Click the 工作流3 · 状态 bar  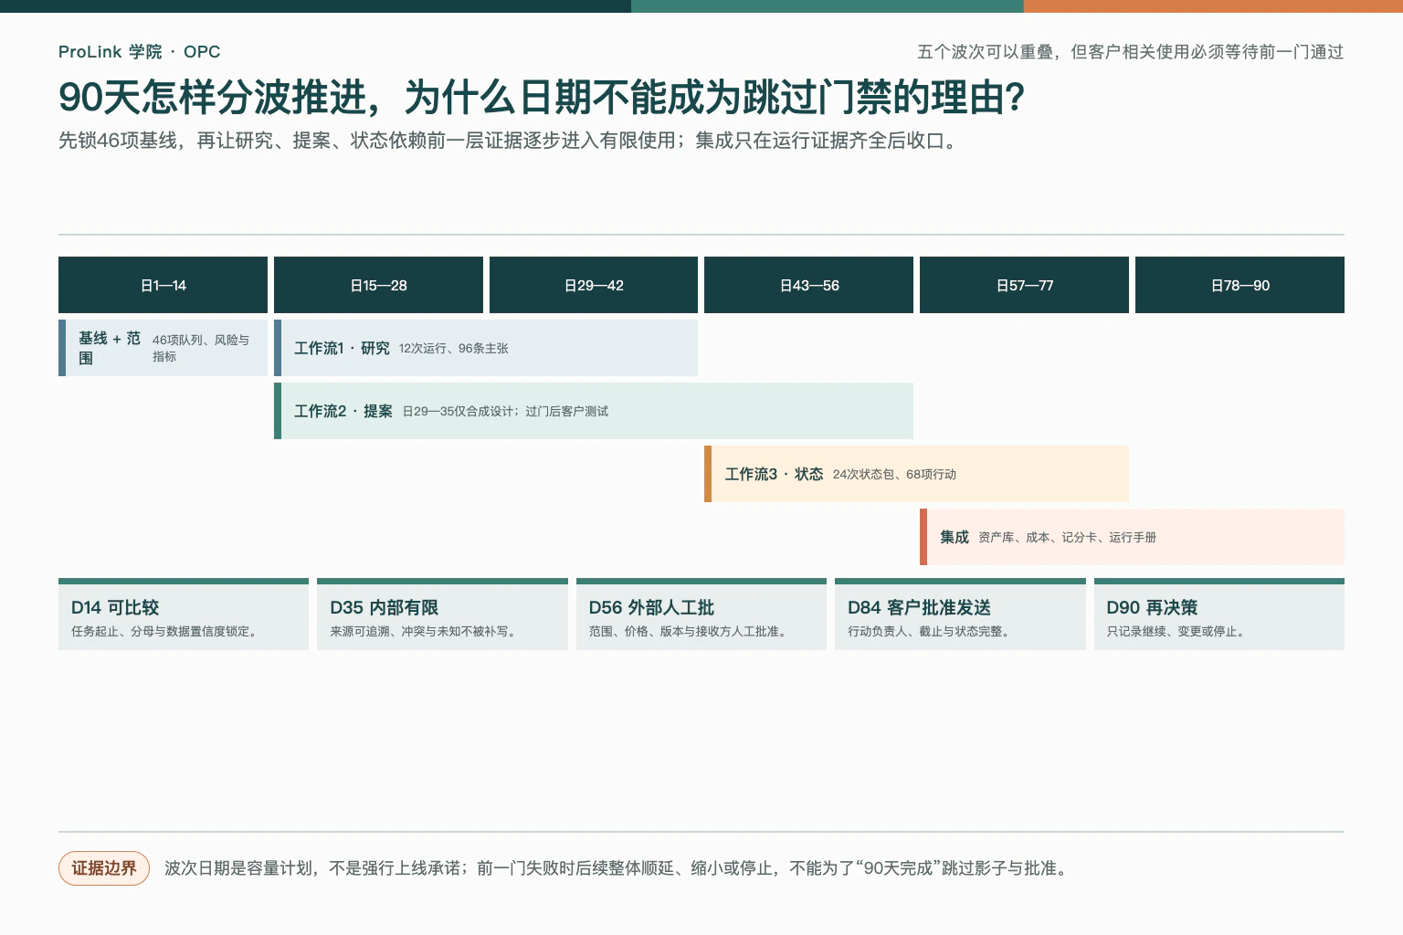[x=916, y=474]
